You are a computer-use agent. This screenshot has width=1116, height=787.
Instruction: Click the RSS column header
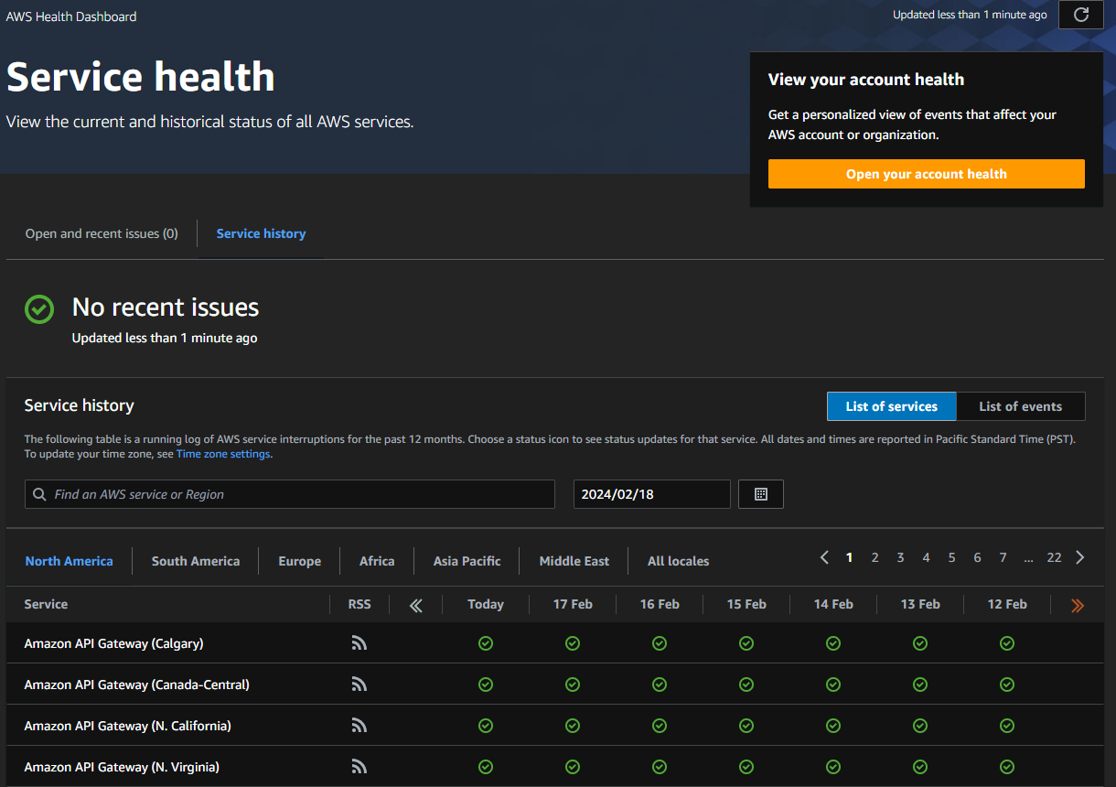click(x=359, y=604)
